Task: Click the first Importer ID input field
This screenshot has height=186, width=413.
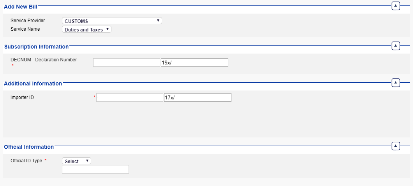Action: point(129,97)
